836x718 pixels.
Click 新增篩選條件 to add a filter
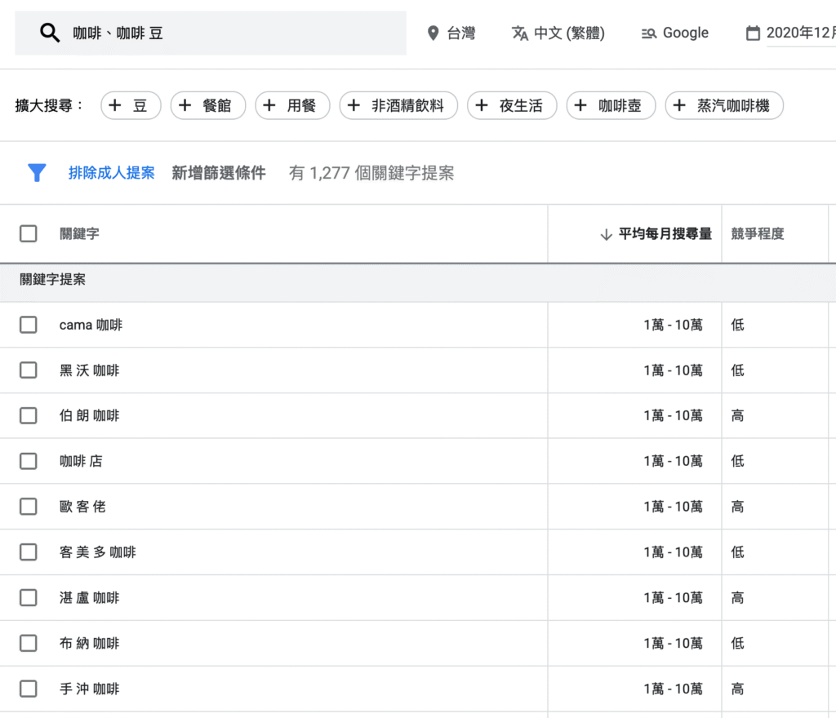[x=219, y=173]
